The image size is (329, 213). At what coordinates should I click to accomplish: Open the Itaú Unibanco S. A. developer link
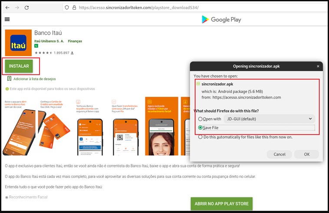pyautogui.click(x=49, y=41)
